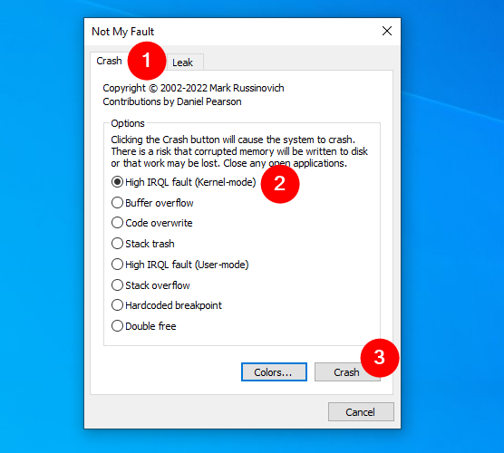This screenshot has width=504, height=453.
Task: Switch to the Crash tab
Action: tap(110, 61)
